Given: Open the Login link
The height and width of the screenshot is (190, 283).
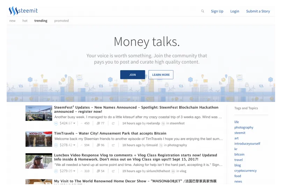Looking at the screenshot, I should point(235,11).
